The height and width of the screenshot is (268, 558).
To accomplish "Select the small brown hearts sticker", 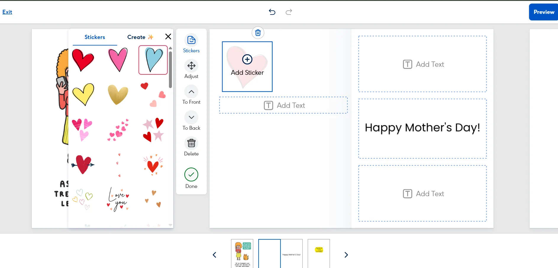I will [x=153, y=199].
